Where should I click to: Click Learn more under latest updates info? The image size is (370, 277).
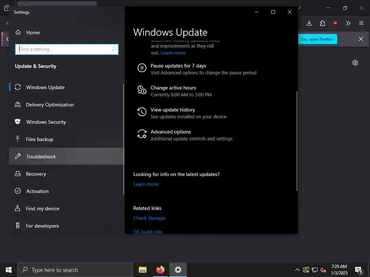click(146, 184)
